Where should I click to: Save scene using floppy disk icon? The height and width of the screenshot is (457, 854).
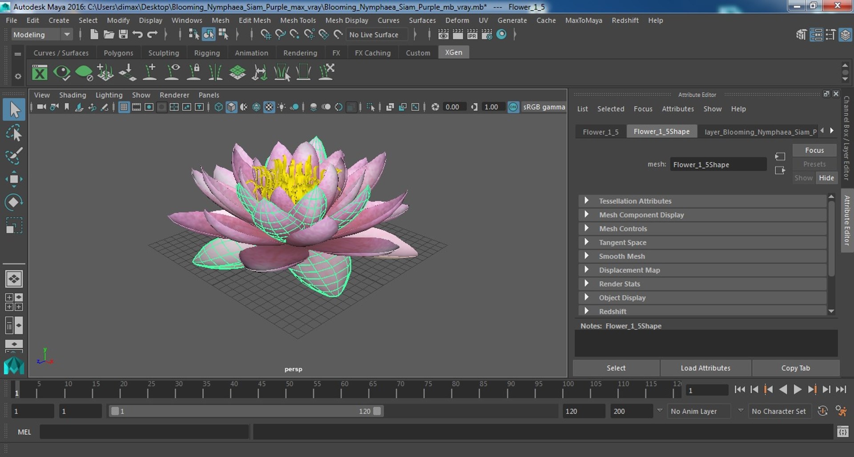123,34
